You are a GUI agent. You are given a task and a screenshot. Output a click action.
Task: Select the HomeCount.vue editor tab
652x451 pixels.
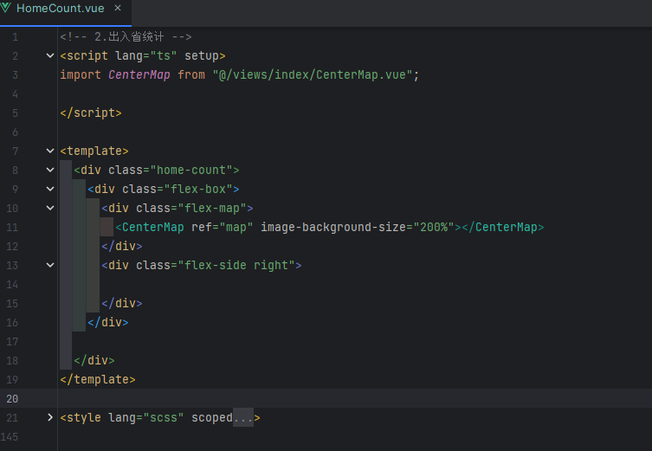coord(61,7)
